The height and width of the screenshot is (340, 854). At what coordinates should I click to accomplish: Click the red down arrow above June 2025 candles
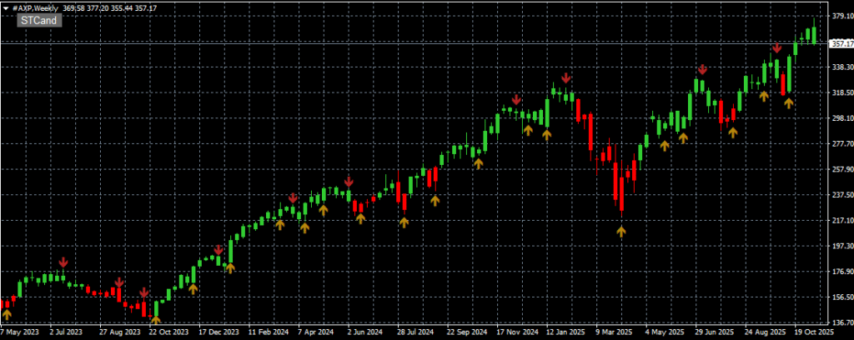point(702,69)
